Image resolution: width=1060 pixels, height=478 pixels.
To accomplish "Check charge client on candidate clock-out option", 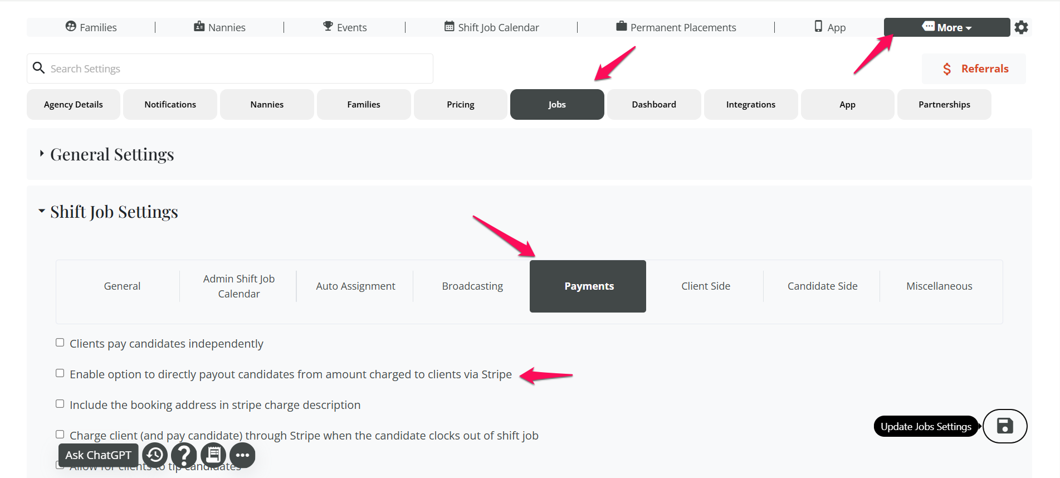I will pos(60,435).
